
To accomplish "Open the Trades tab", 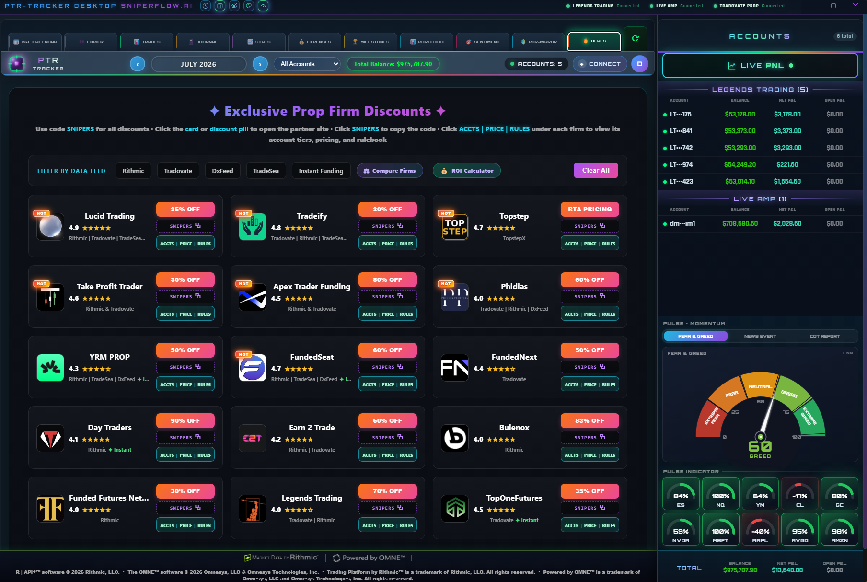I will (x=147, y=42).
